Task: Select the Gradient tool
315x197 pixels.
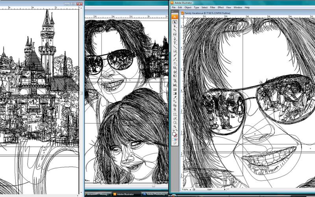Action: click(x=174, y=93)
